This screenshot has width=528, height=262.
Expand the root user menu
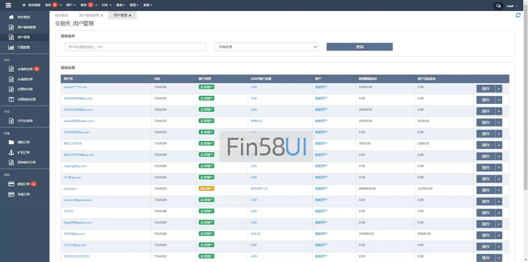click(x=512, y=6)
